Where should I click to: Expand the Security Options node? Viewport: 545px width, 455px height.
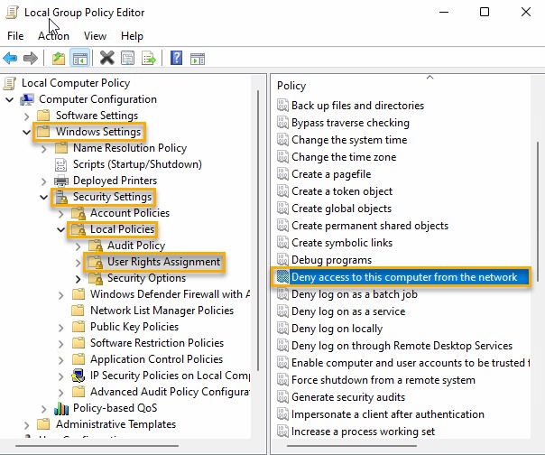[x=78, y=279]
